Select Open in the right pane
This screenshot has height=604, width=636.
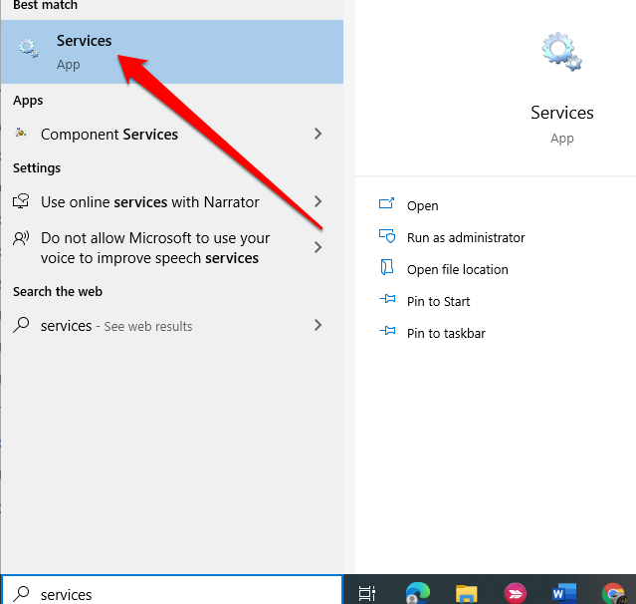tap(422, 205)
